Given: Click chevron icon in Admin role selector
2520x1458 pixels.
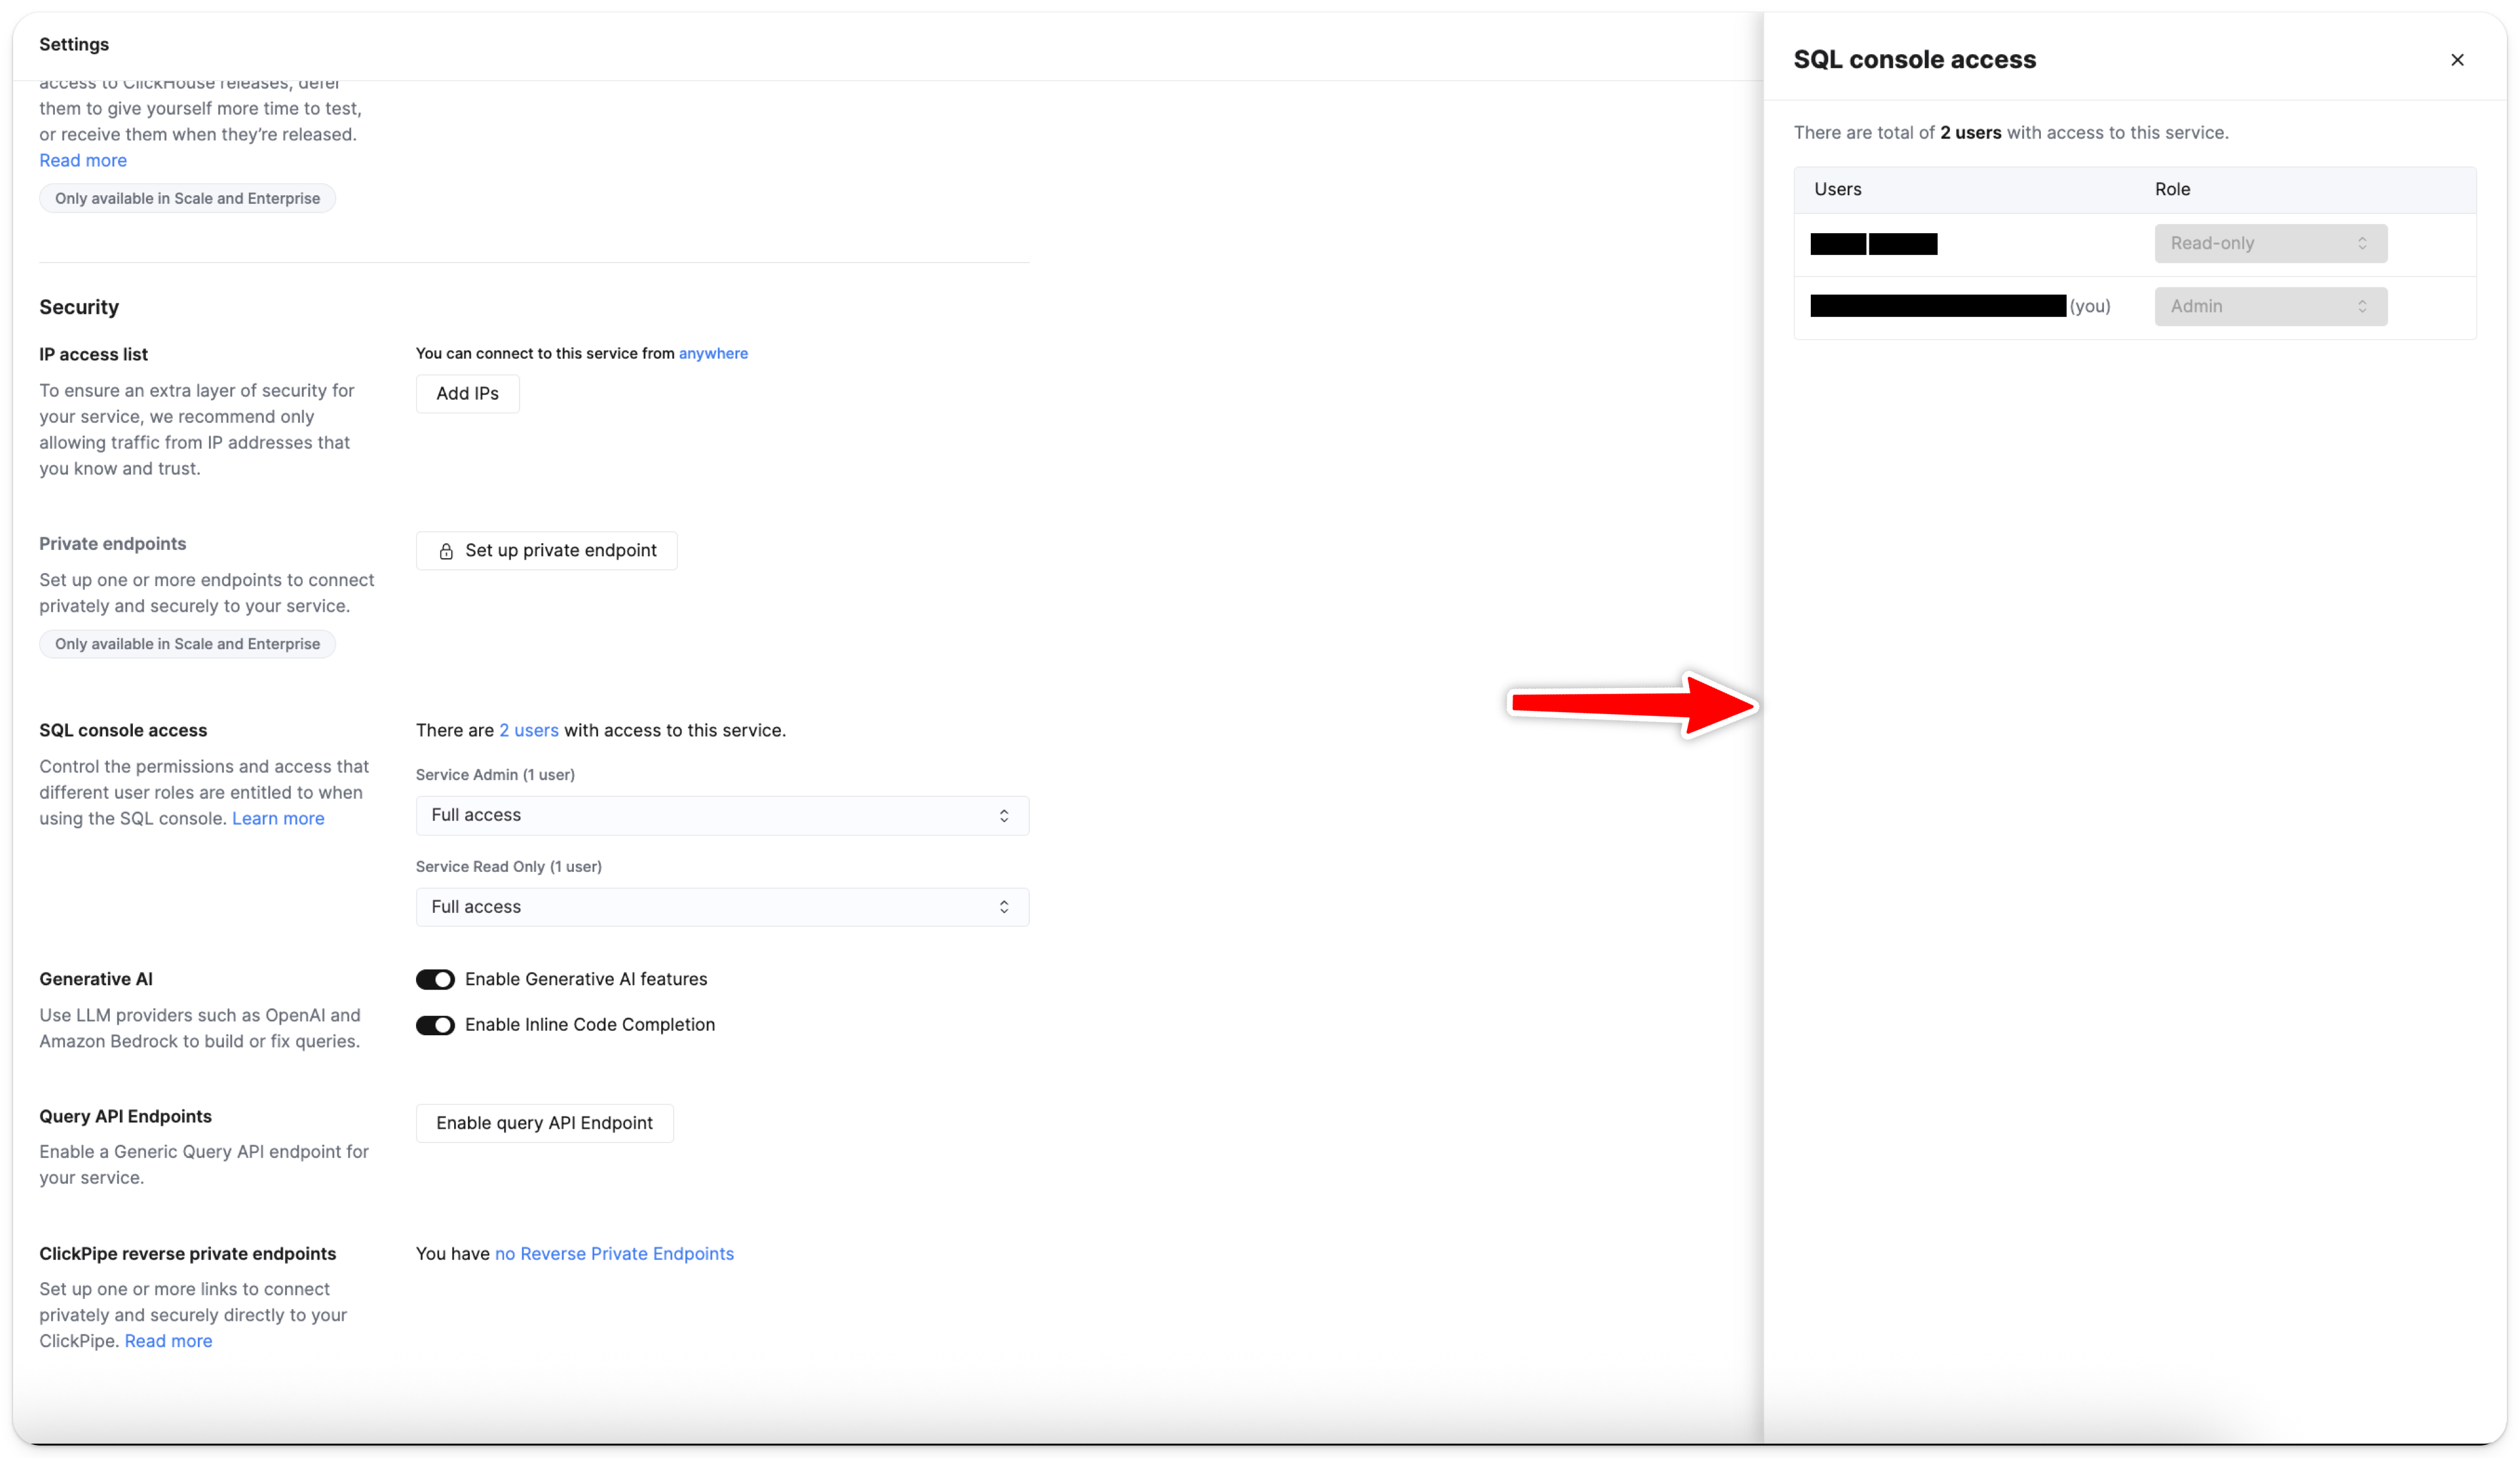Looking at the screenshot, I should click(2362, 307).
